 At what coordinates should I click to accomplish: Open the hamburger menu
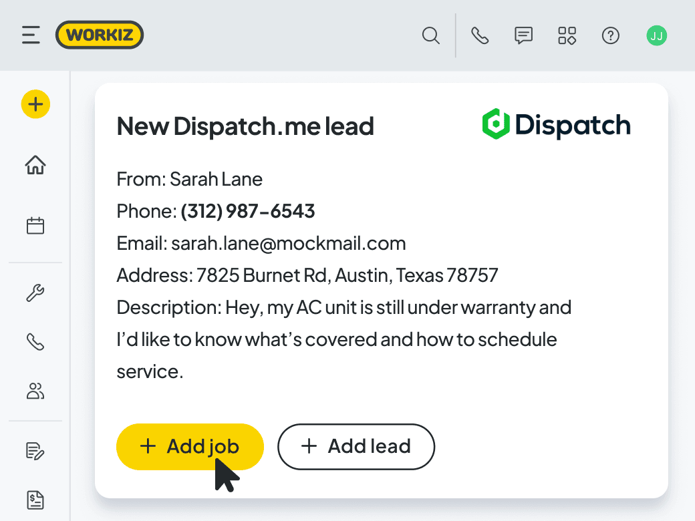(x=31, y=35)
